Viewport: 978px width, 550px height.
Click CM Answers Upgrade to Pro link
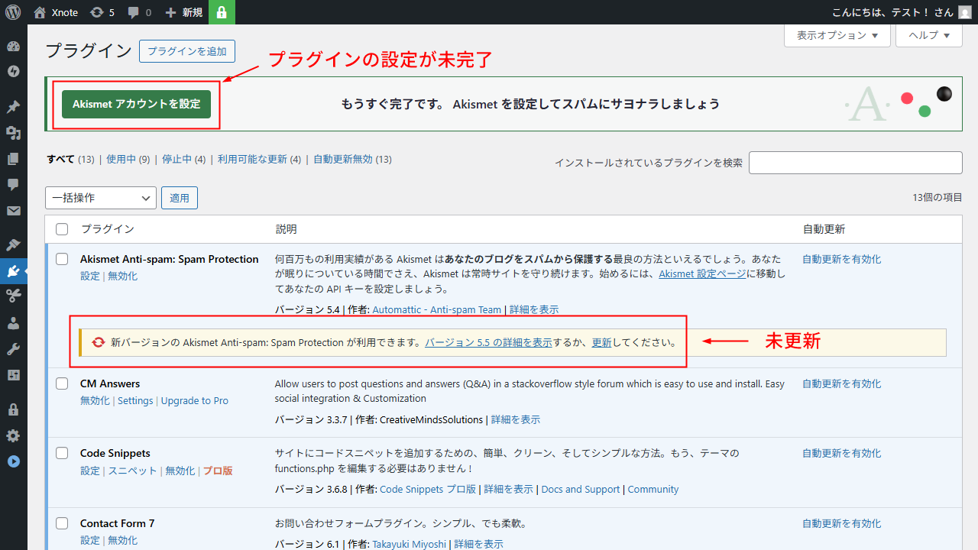(x=194, y=400)
